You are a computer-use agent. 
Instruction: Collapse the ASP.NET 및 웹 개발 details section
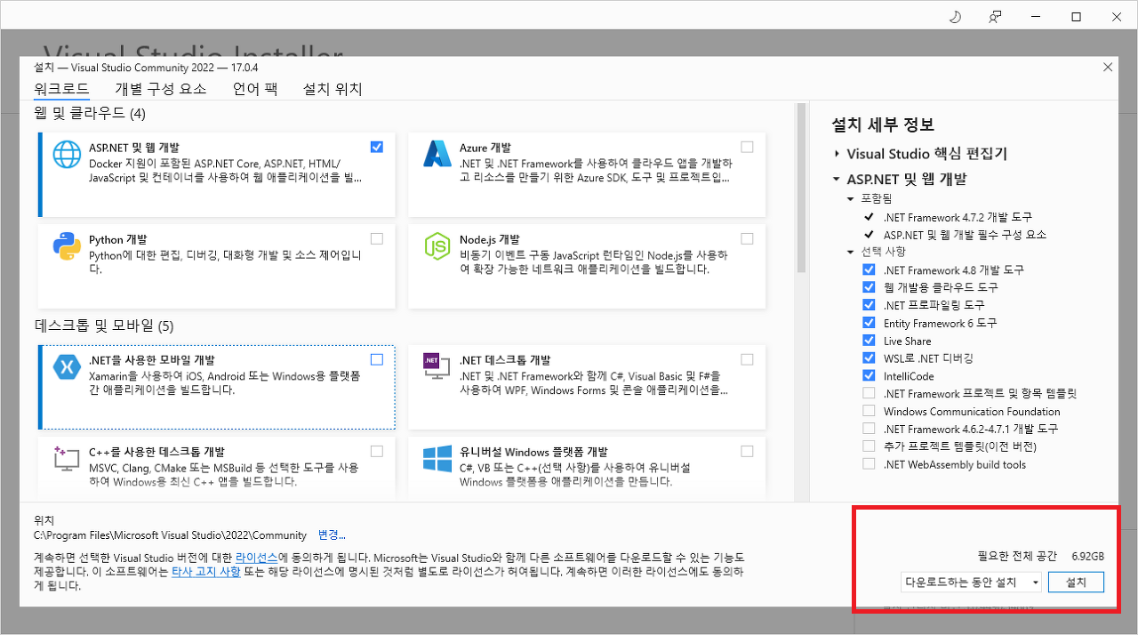tap(837, 180)
